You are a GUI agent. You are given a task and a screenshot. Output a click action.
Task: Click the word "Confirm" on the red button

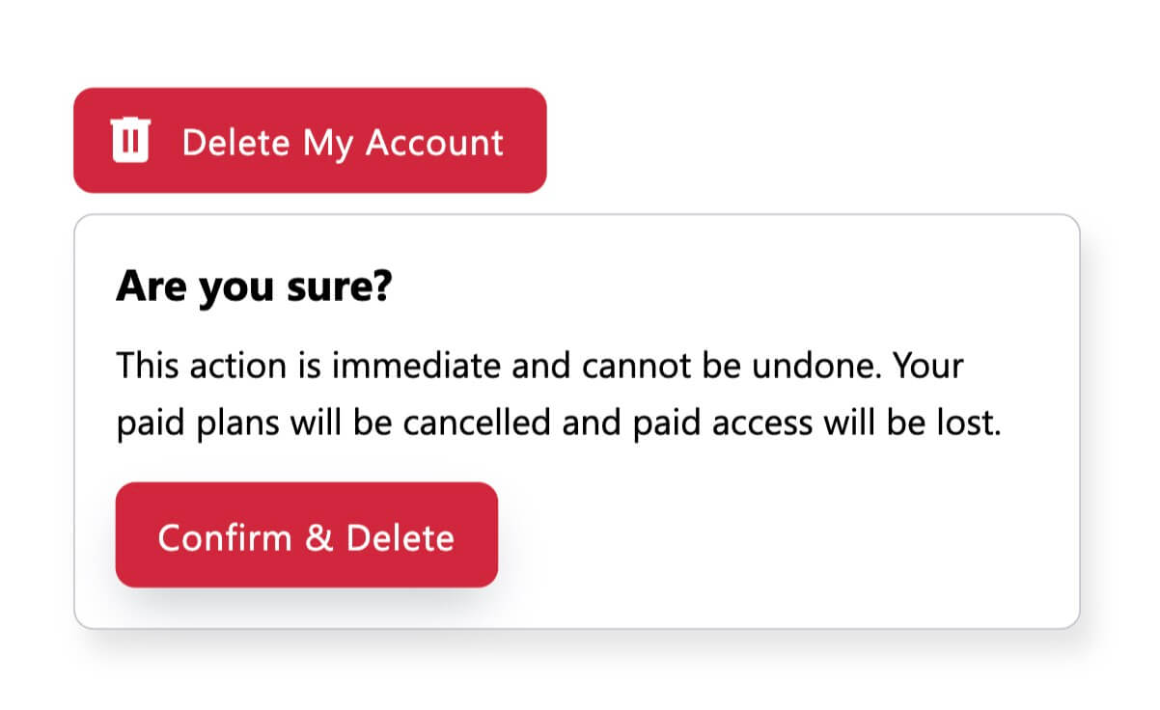(x=225, y=537)
